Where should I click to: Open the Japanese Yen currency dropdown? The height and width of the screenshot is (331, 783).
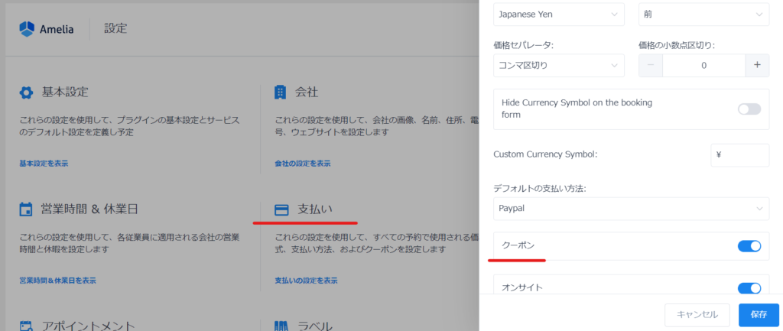point(559,15)
